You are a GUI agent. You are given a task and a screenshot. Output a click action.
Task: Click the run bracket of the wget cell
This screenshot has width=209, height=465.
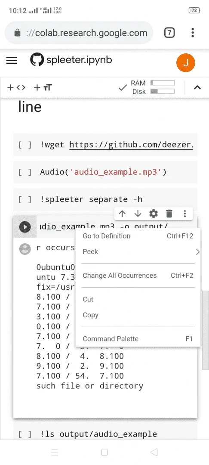pos(25,145)
